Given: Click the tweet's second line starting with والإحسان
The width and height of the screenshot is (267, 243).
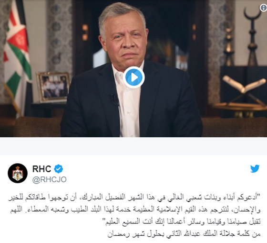Looking at the screenshot, I should pos(135,210).
